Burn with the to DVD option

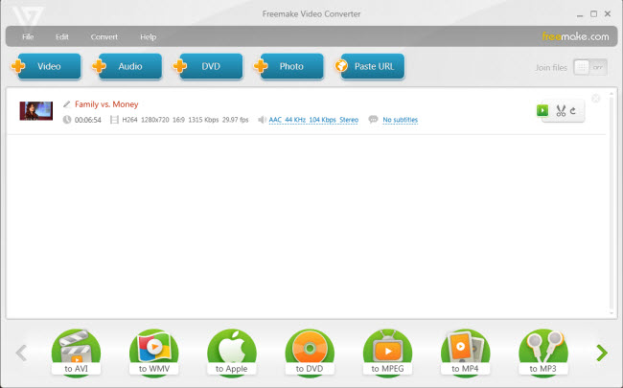[310, 353]
